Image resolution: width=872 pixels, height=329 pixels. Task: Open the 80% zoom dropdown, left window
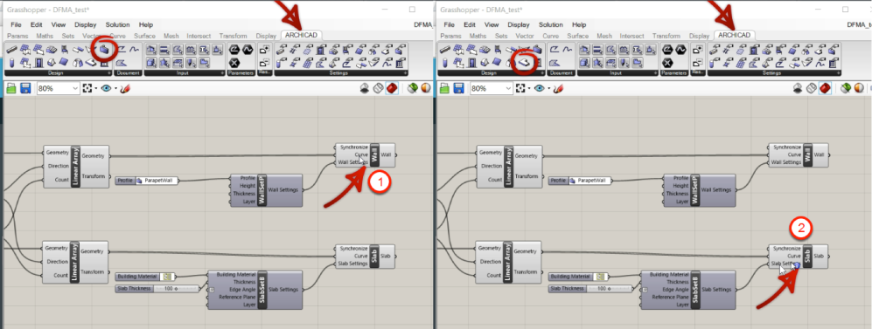pos(59,88)
